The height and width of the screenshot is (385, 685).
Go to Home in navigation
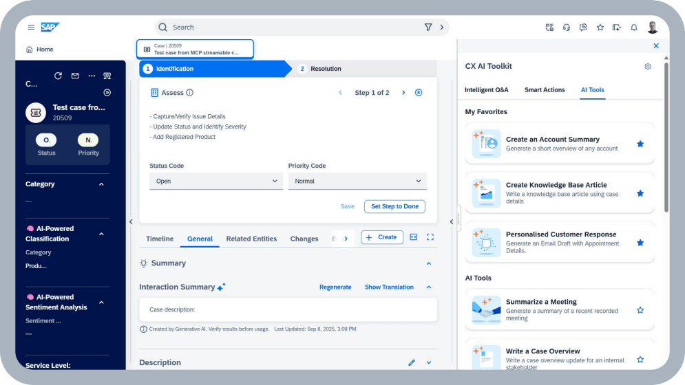(40, 49)
